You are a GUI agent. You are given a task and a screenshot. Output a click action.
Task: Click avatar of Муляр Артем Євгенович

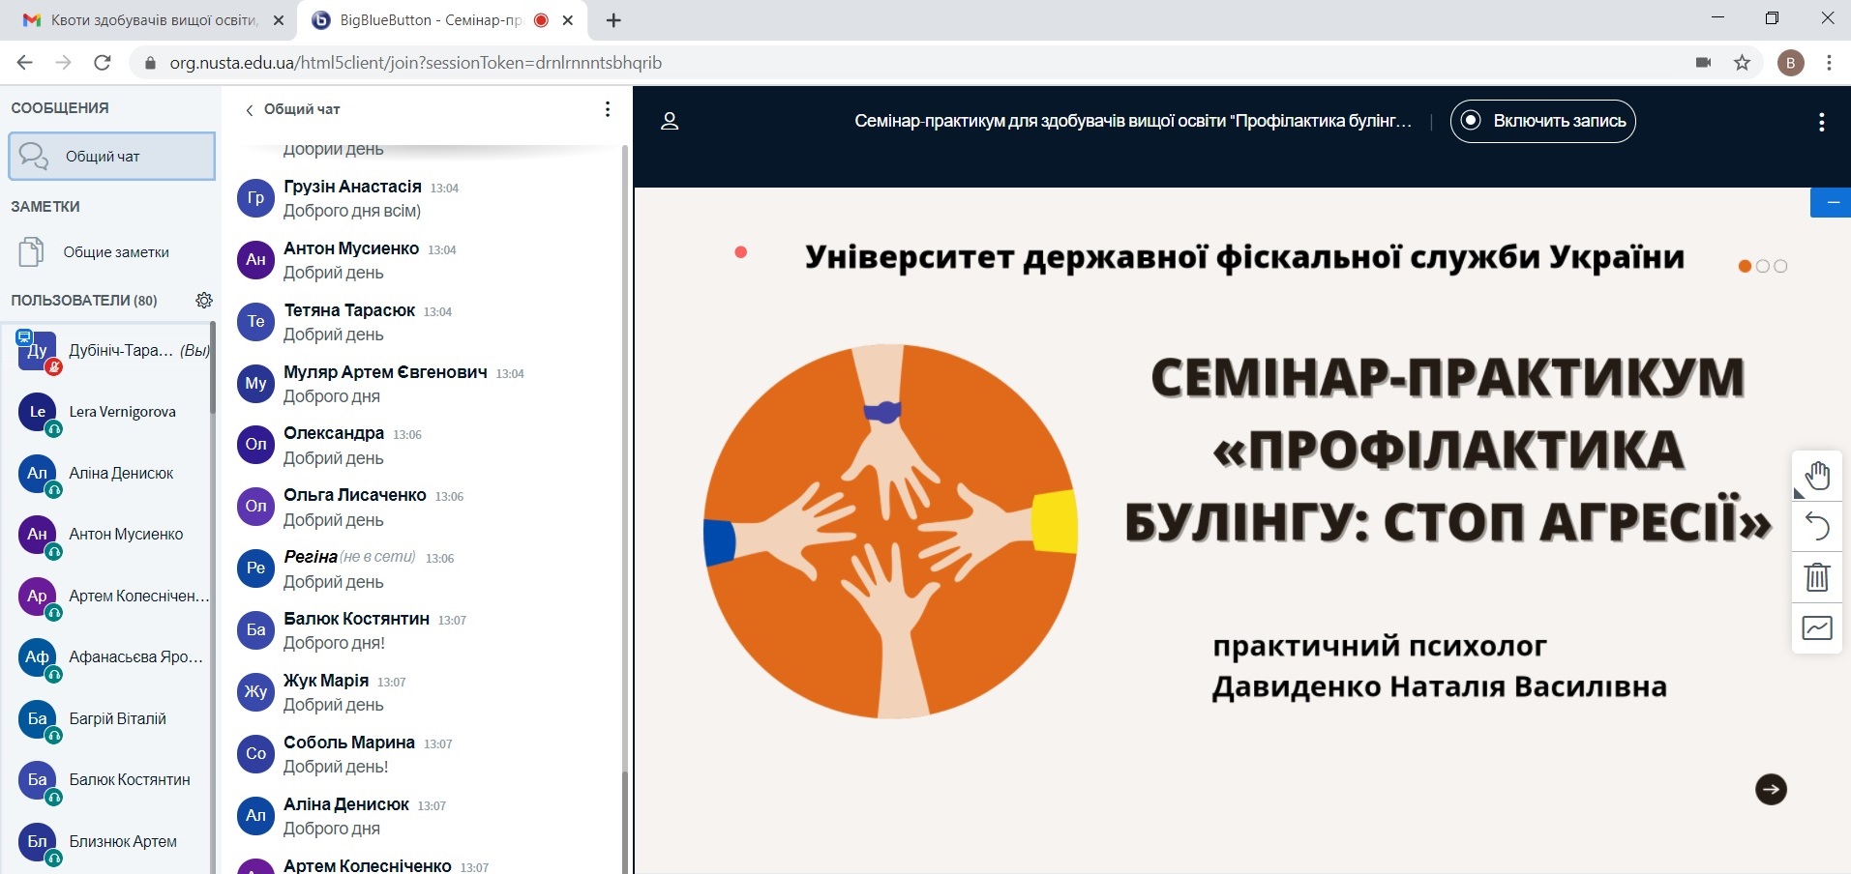coord(255,383)
